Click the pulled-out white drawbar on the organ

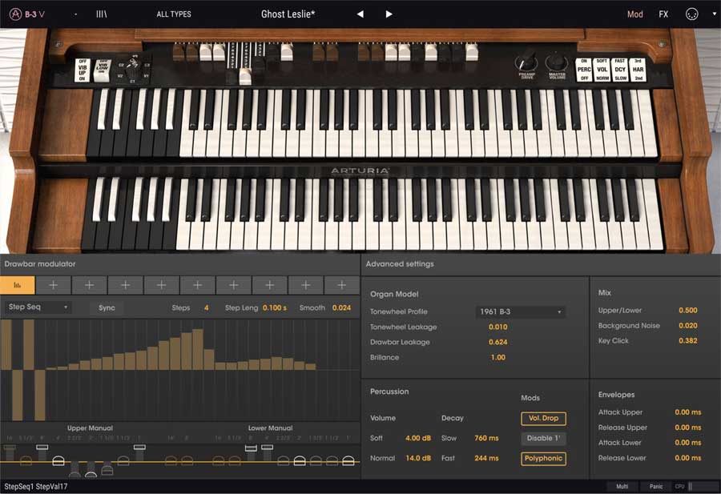(x=245, y=77)
